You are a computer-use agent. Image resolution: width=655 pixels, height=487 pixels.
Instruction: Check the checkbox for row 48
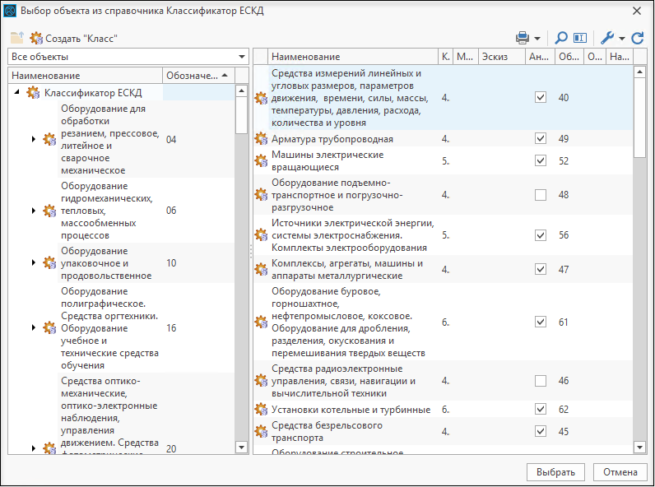pos(541,195)
